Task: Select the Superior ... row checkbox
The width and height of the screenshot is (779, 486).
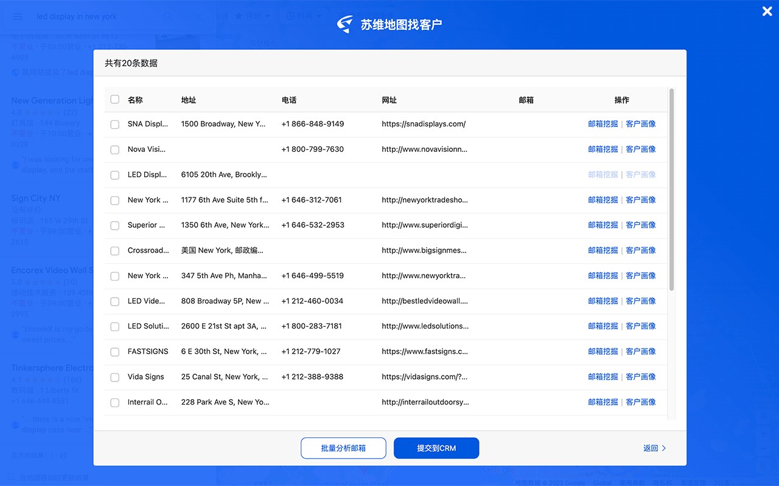Action: pyautogui.click(x=114, y=225)
